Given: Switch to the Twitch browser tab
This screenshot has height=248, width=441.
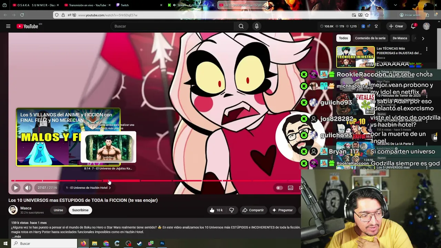Looking at the screenshot, I should (139, 5).
